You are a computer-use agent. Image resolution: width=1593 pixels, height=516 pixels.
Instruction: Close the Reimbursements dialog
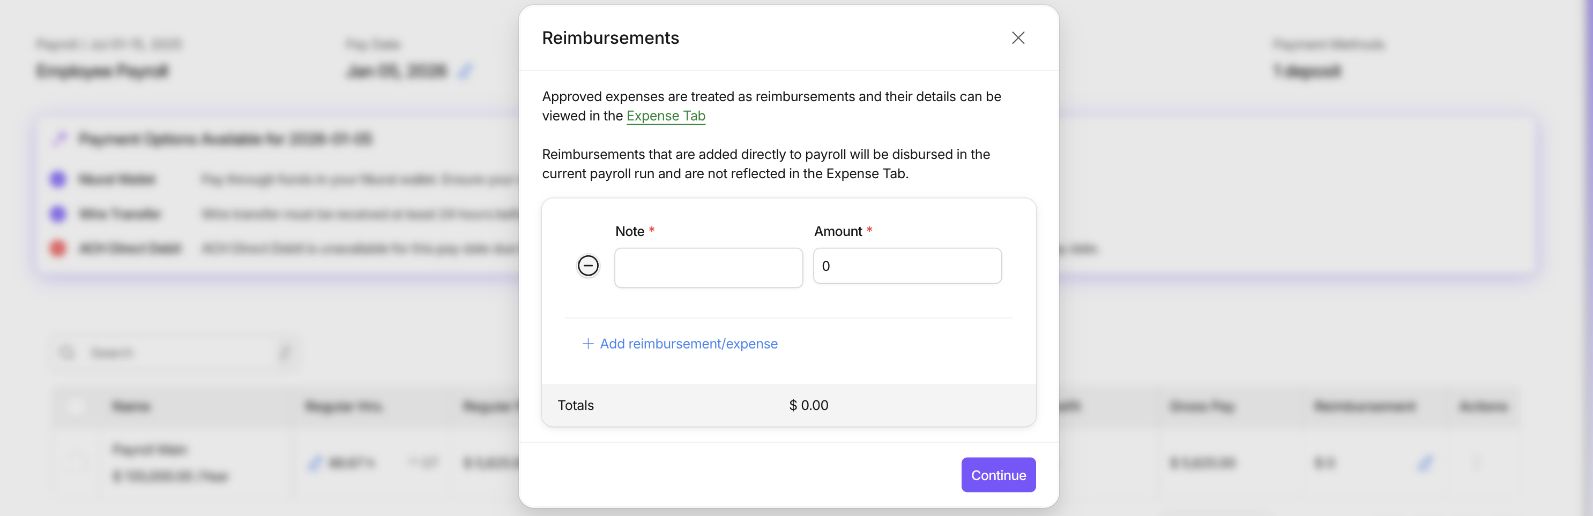1018,38
